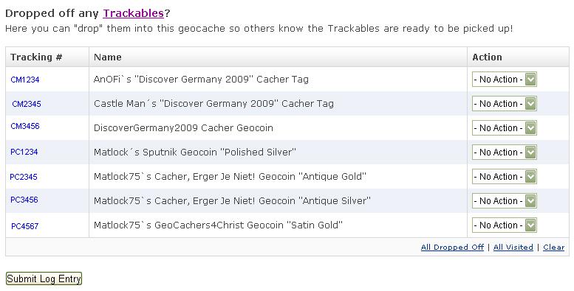Open Action dropdown for CM1234 trackable
Viewport: 574px width, 291px height.
504,80
